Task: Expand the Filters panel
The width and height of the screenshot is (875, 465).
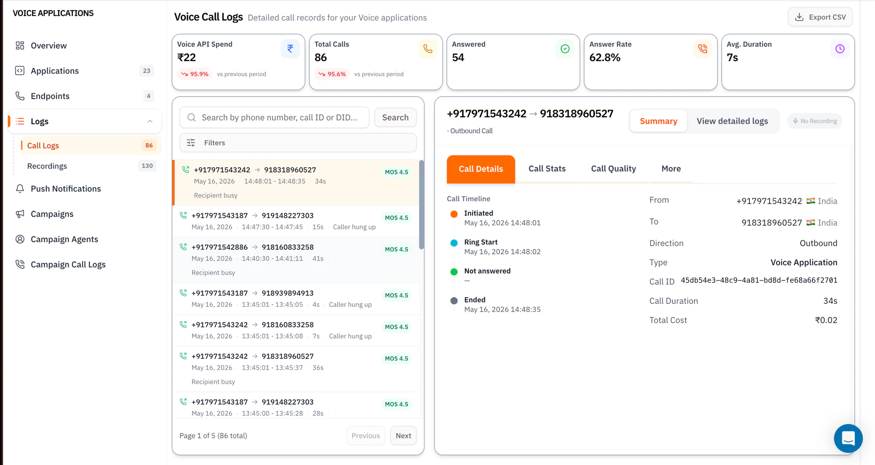Action: [x=298, y=143]
